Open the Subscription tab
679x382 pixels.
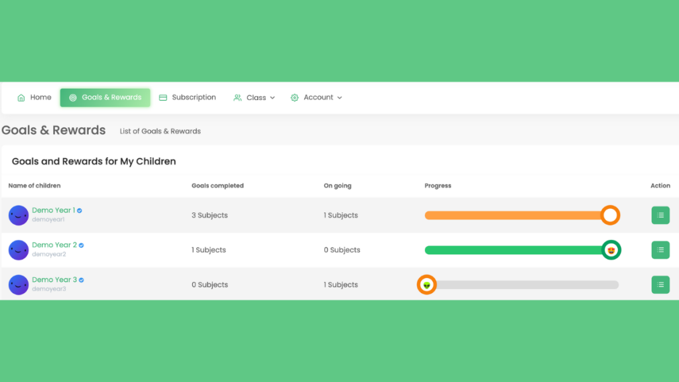pyautogui.click(x=194, y=97)
